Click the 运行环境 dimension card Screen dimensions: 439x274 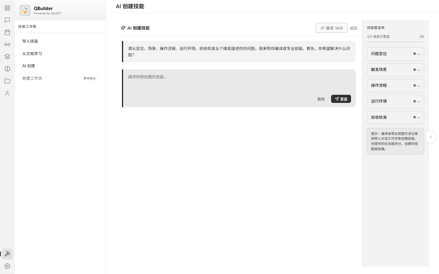pos(395,101)
